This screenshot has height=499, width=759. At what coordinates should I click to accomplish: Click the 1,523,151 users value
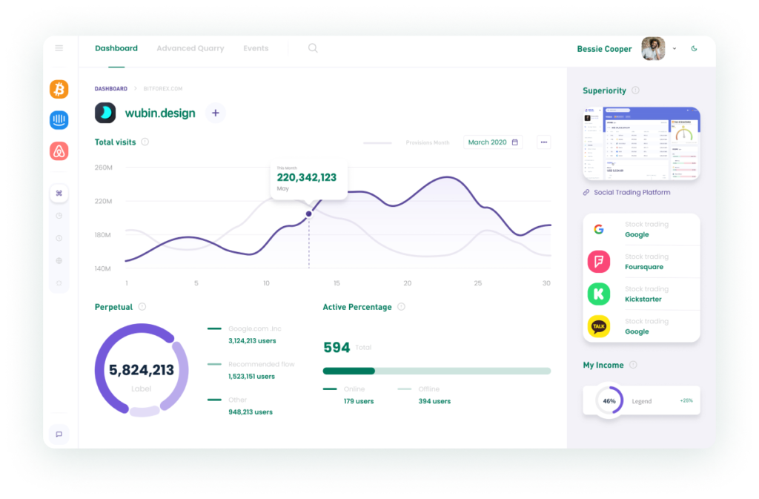click(x=251, y=376)
